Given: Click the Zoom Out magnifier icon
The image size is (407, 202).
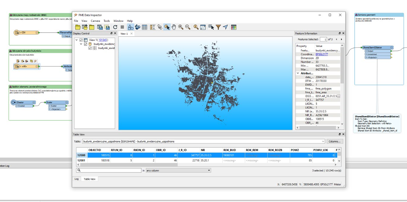Looking at the screenshot, I should [x=188, y=27].
